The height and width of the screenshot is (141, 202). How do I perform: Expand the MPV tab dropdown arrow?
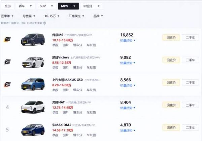coord(74,6)
